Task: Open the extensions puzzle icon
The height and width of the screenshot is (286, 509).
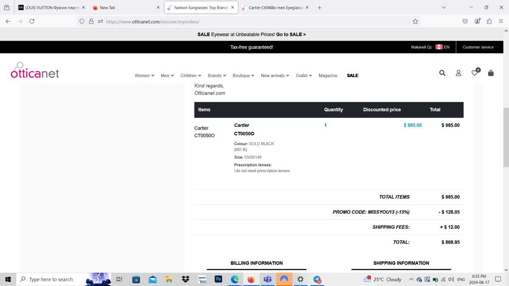Action: [489, 21]
